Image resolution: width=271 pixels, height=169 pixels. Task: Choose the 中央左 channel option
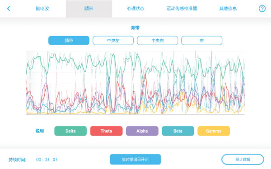(x=113, y=41)
